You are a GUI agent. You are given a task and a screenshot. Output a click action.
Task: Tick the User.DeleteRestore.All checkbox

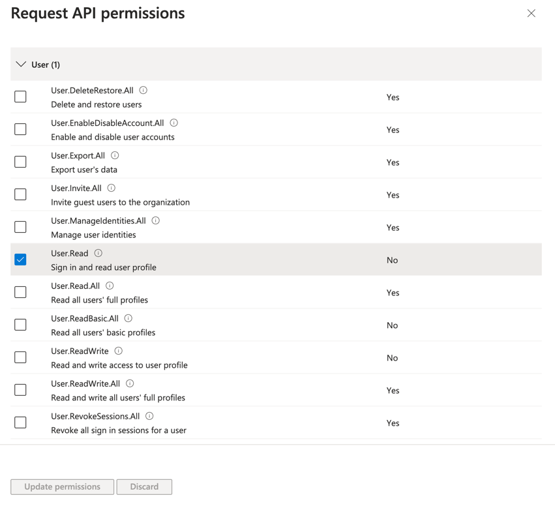(21, 97)
